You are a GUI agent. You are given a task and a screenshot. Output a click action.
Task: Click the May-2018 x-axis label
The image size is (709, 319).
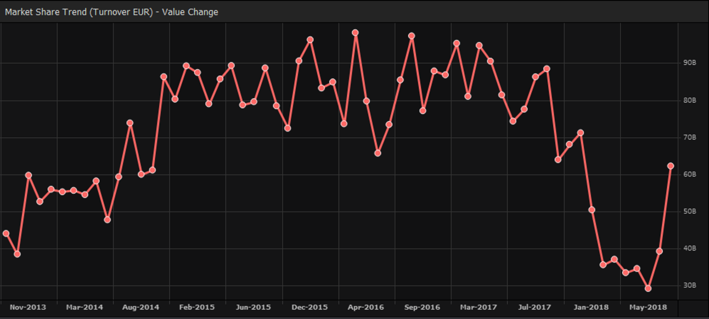(648, 307)
